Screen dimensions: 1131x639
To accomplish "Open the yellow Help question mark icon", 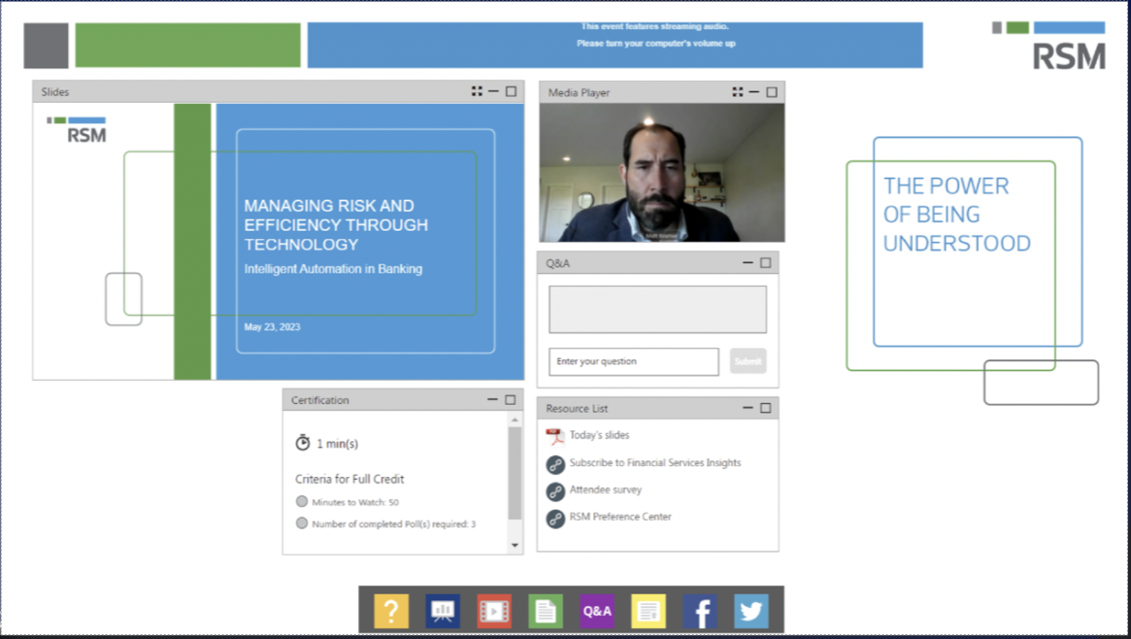I will click(x=390, y=611).
